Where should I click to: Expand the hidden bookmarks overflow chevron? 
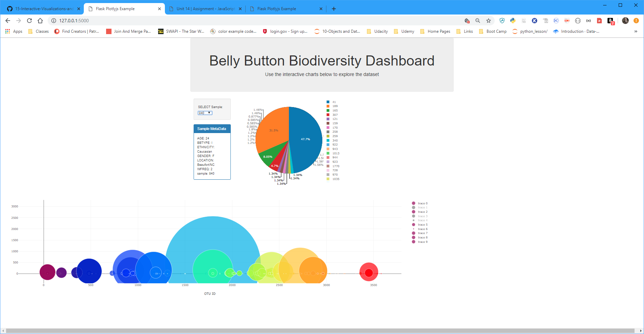click(x=635, y=31)
